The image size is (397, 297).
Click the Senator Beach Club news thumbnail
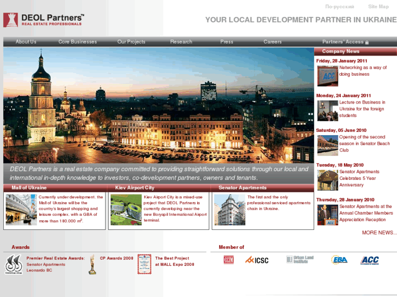pos(328,145)
